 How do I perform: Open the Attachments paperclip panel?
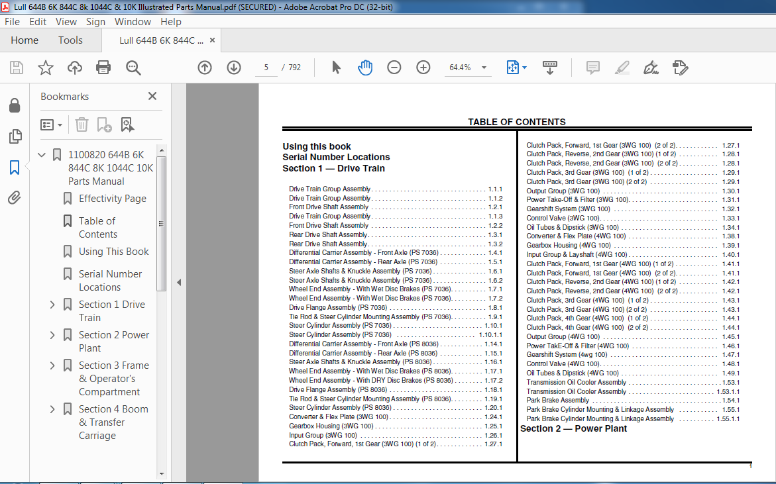[15, 198]
